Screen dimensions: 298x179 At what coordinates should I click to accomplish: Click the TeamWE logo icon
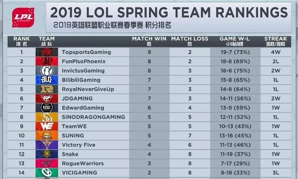(x=47, y=126)
